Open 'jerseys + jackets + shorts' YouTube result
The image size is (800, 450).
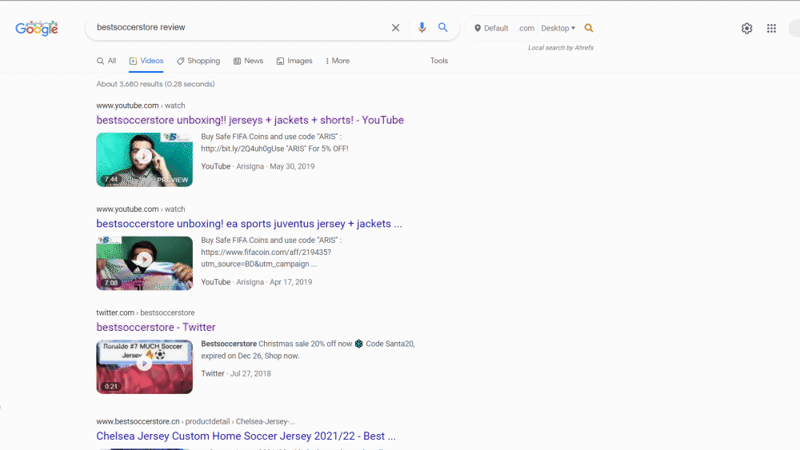(x=250, y=120)
